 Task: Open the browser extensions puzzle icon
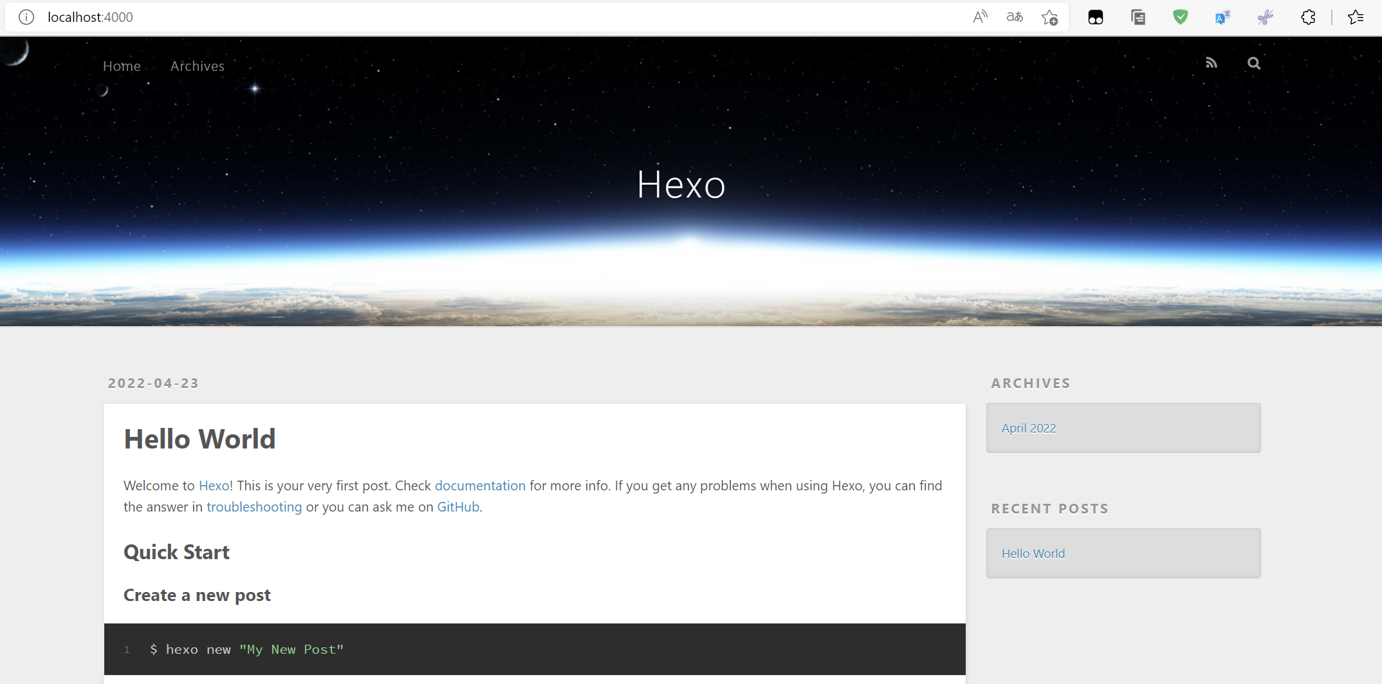click(x=1308, y=17)
